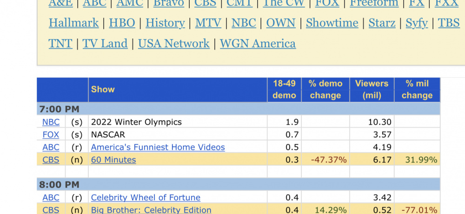This screenshot has height=214, width=465.
Task: Select the 3.57 viewers value
Action: point(382,135)
